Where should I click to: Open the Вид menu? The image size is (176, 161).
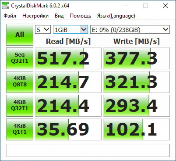(x=59, y=16)
